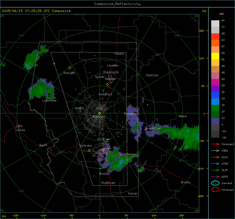Screen dimensions: 235x219
Task: Click the Vulcan label
Action: 133,193
